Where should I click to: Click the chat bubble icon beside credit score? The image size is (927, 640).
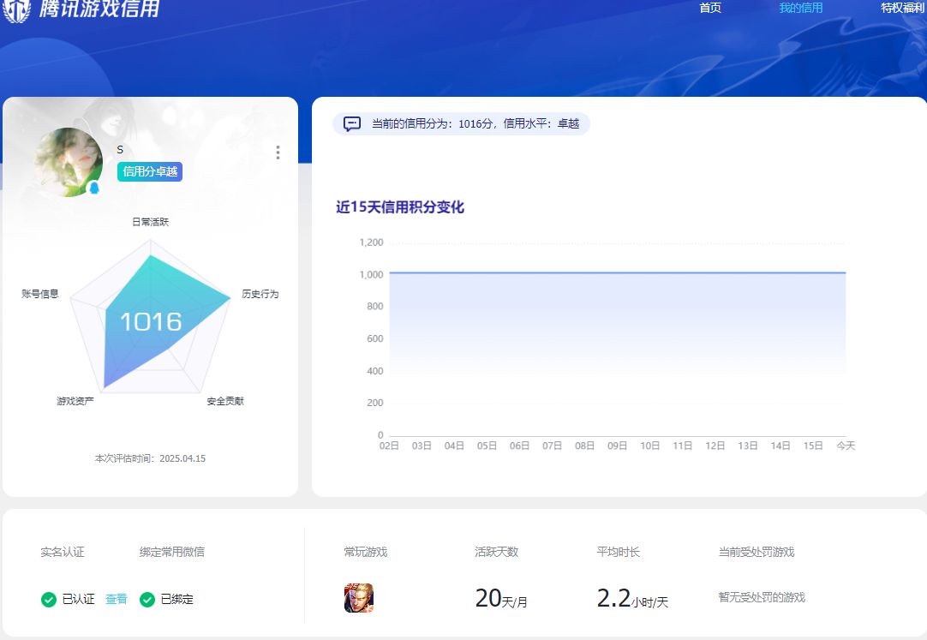352,123
